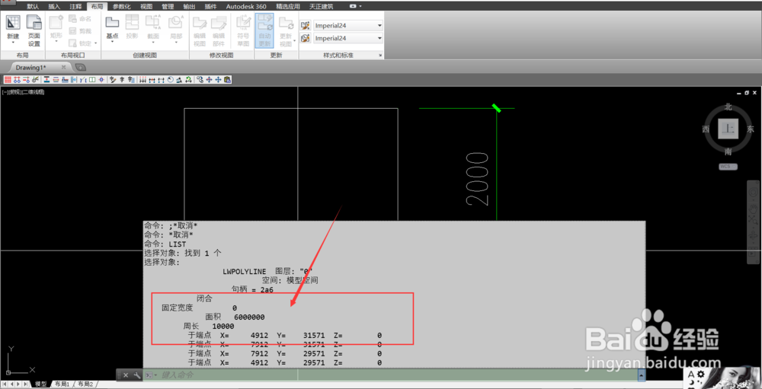Click the red grid icon on floating toolbar
Viewport: 762px width, 389px height.
[8, 80]
